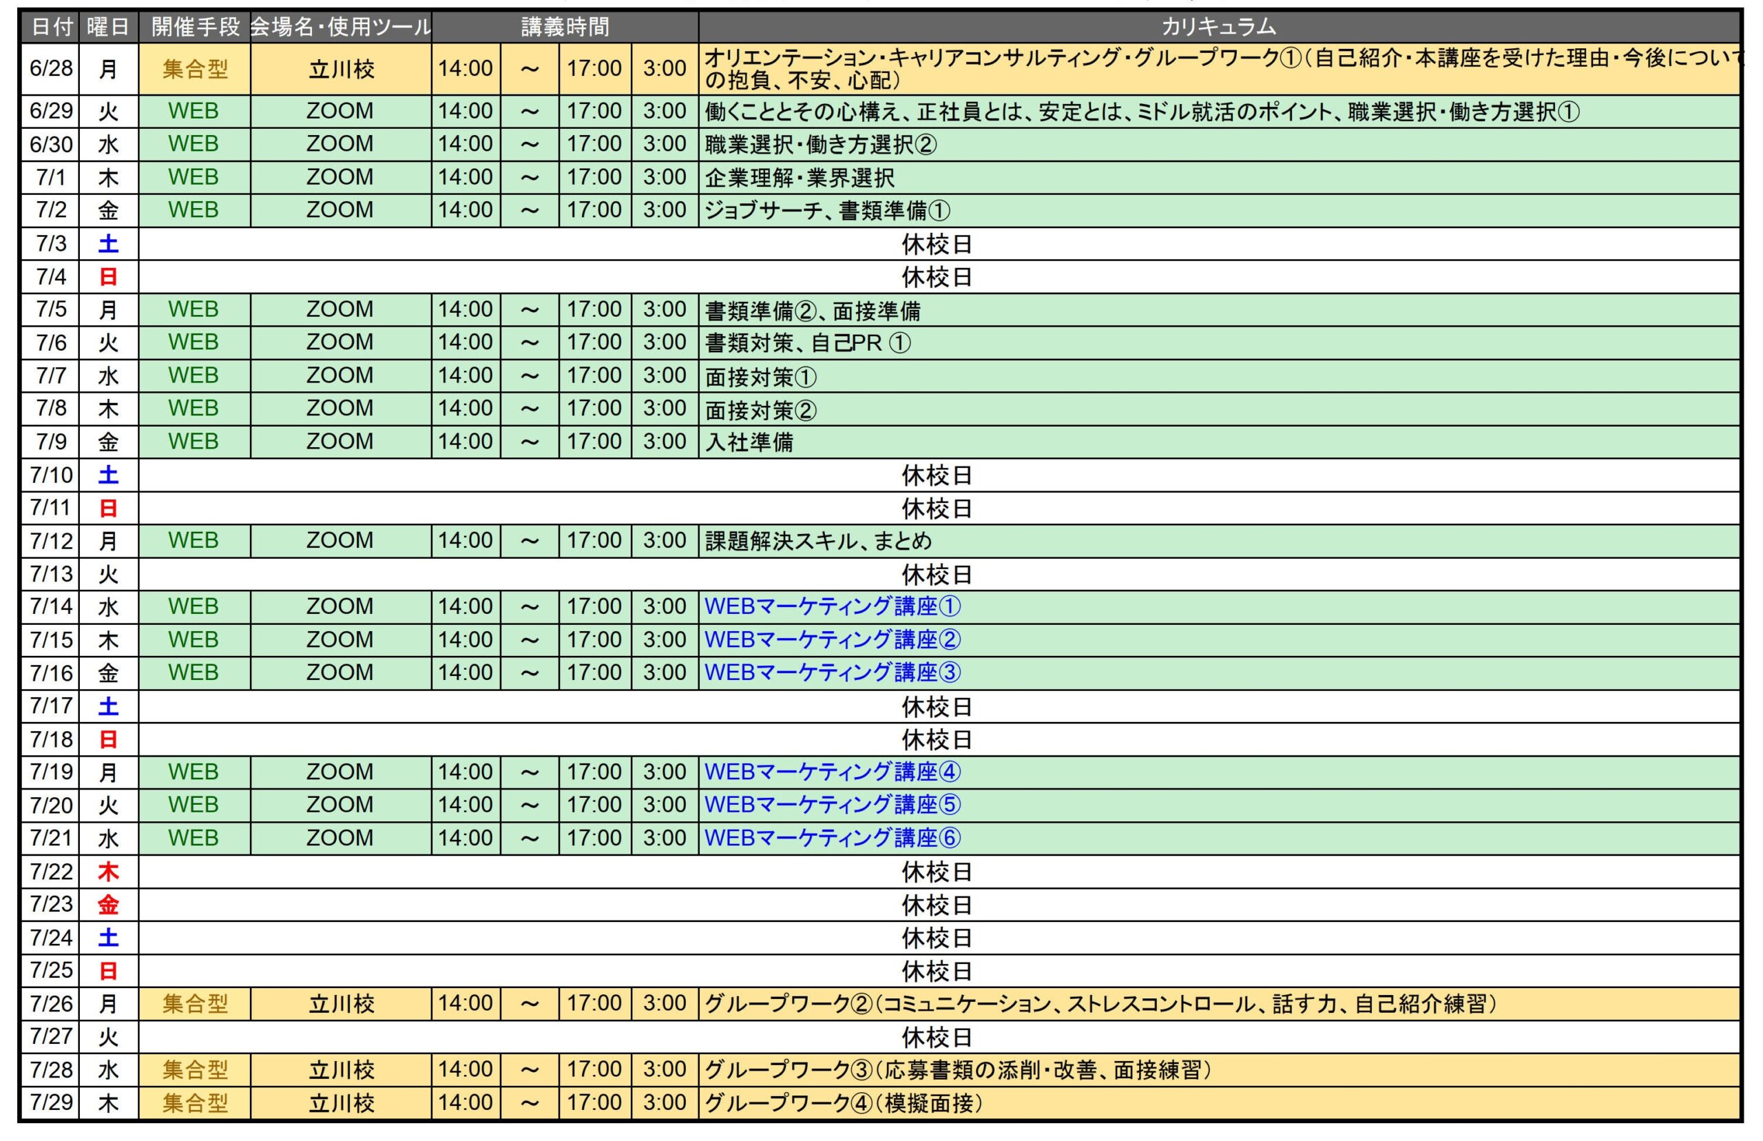The height and width of the screenshot is (1141, 1763).
Task: Click the 入社準備 curriculum cell
Action: pyautogui.click(x=1219, y=442)
